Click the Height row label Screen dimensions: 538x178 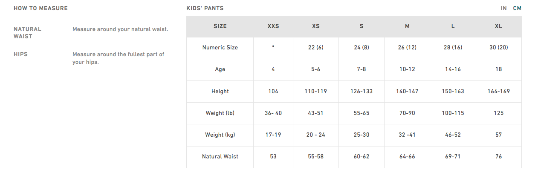(x=220, y=91)
